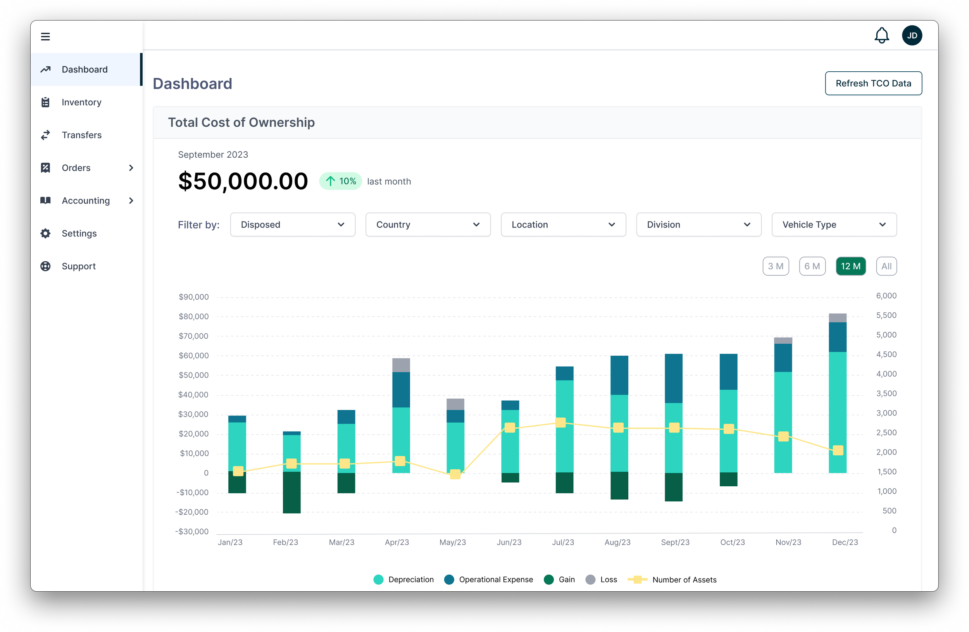Click the Accounting book icon

click(46, 201)
